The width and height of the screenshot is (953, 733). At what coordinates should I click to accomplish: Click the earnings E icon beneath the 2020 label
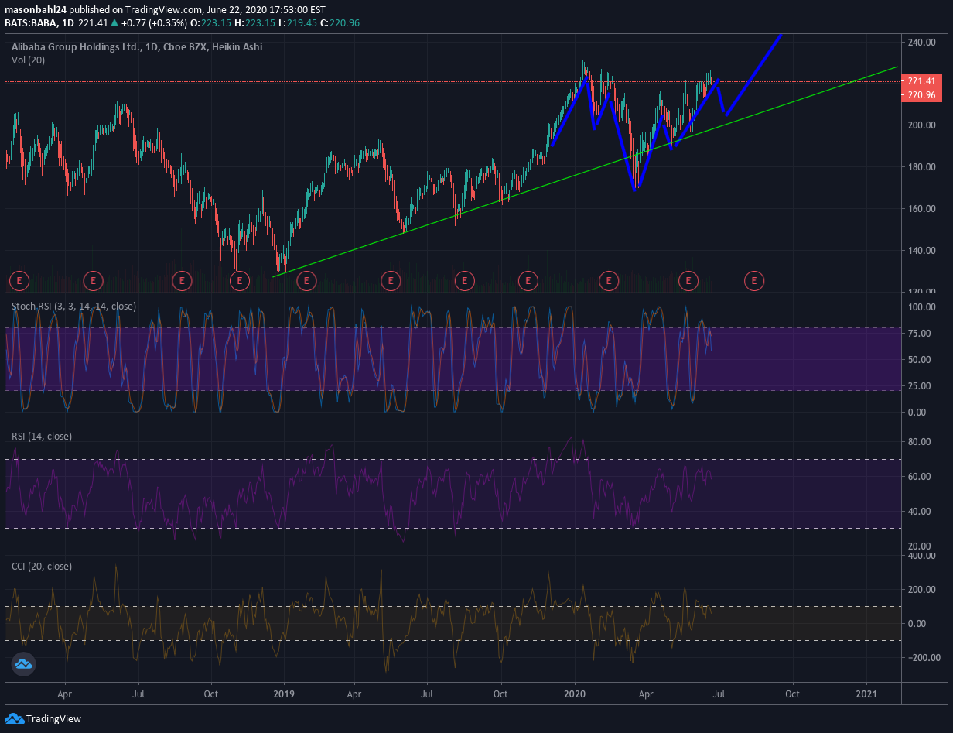pyautogui.click(x=609, y=280)
